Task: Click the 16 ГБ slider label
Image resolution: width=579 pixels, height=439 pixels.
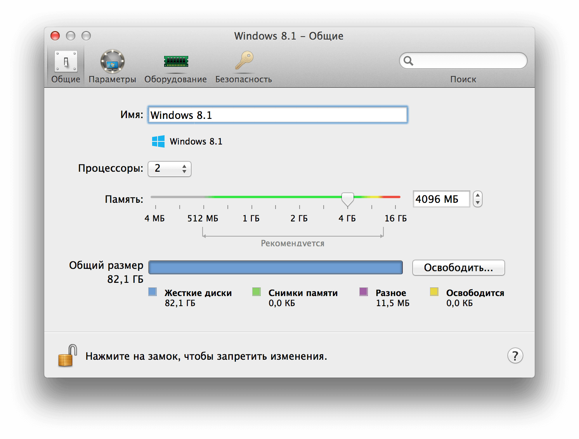Action: (x=395, y=218)
